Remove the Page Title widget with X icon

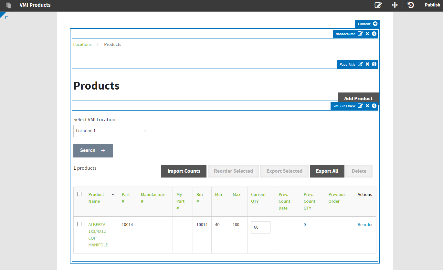click(x=367, y=64)
